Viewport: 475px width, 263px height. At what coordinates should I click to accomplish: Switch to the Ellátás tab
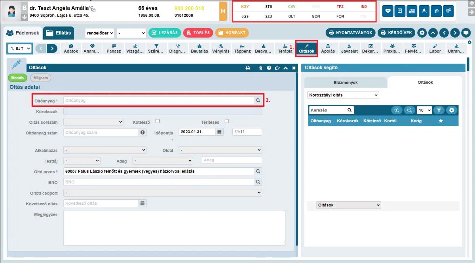(x=59, y=33)
